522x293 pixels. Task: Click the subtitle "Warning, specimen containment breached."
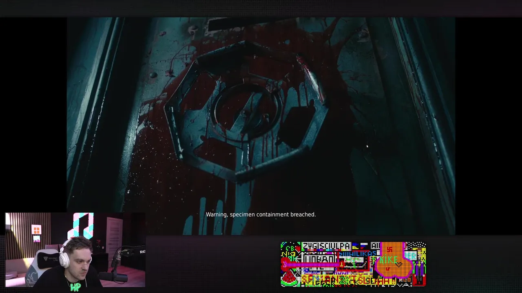point(261,214)
